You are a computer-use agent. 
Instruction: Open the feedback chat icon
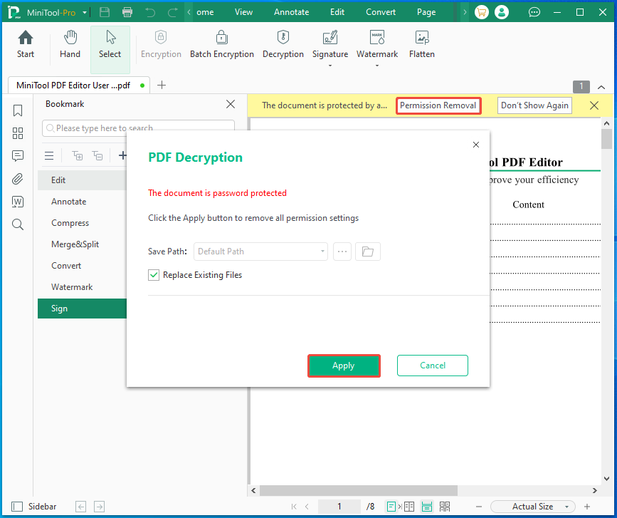point(534,12)
